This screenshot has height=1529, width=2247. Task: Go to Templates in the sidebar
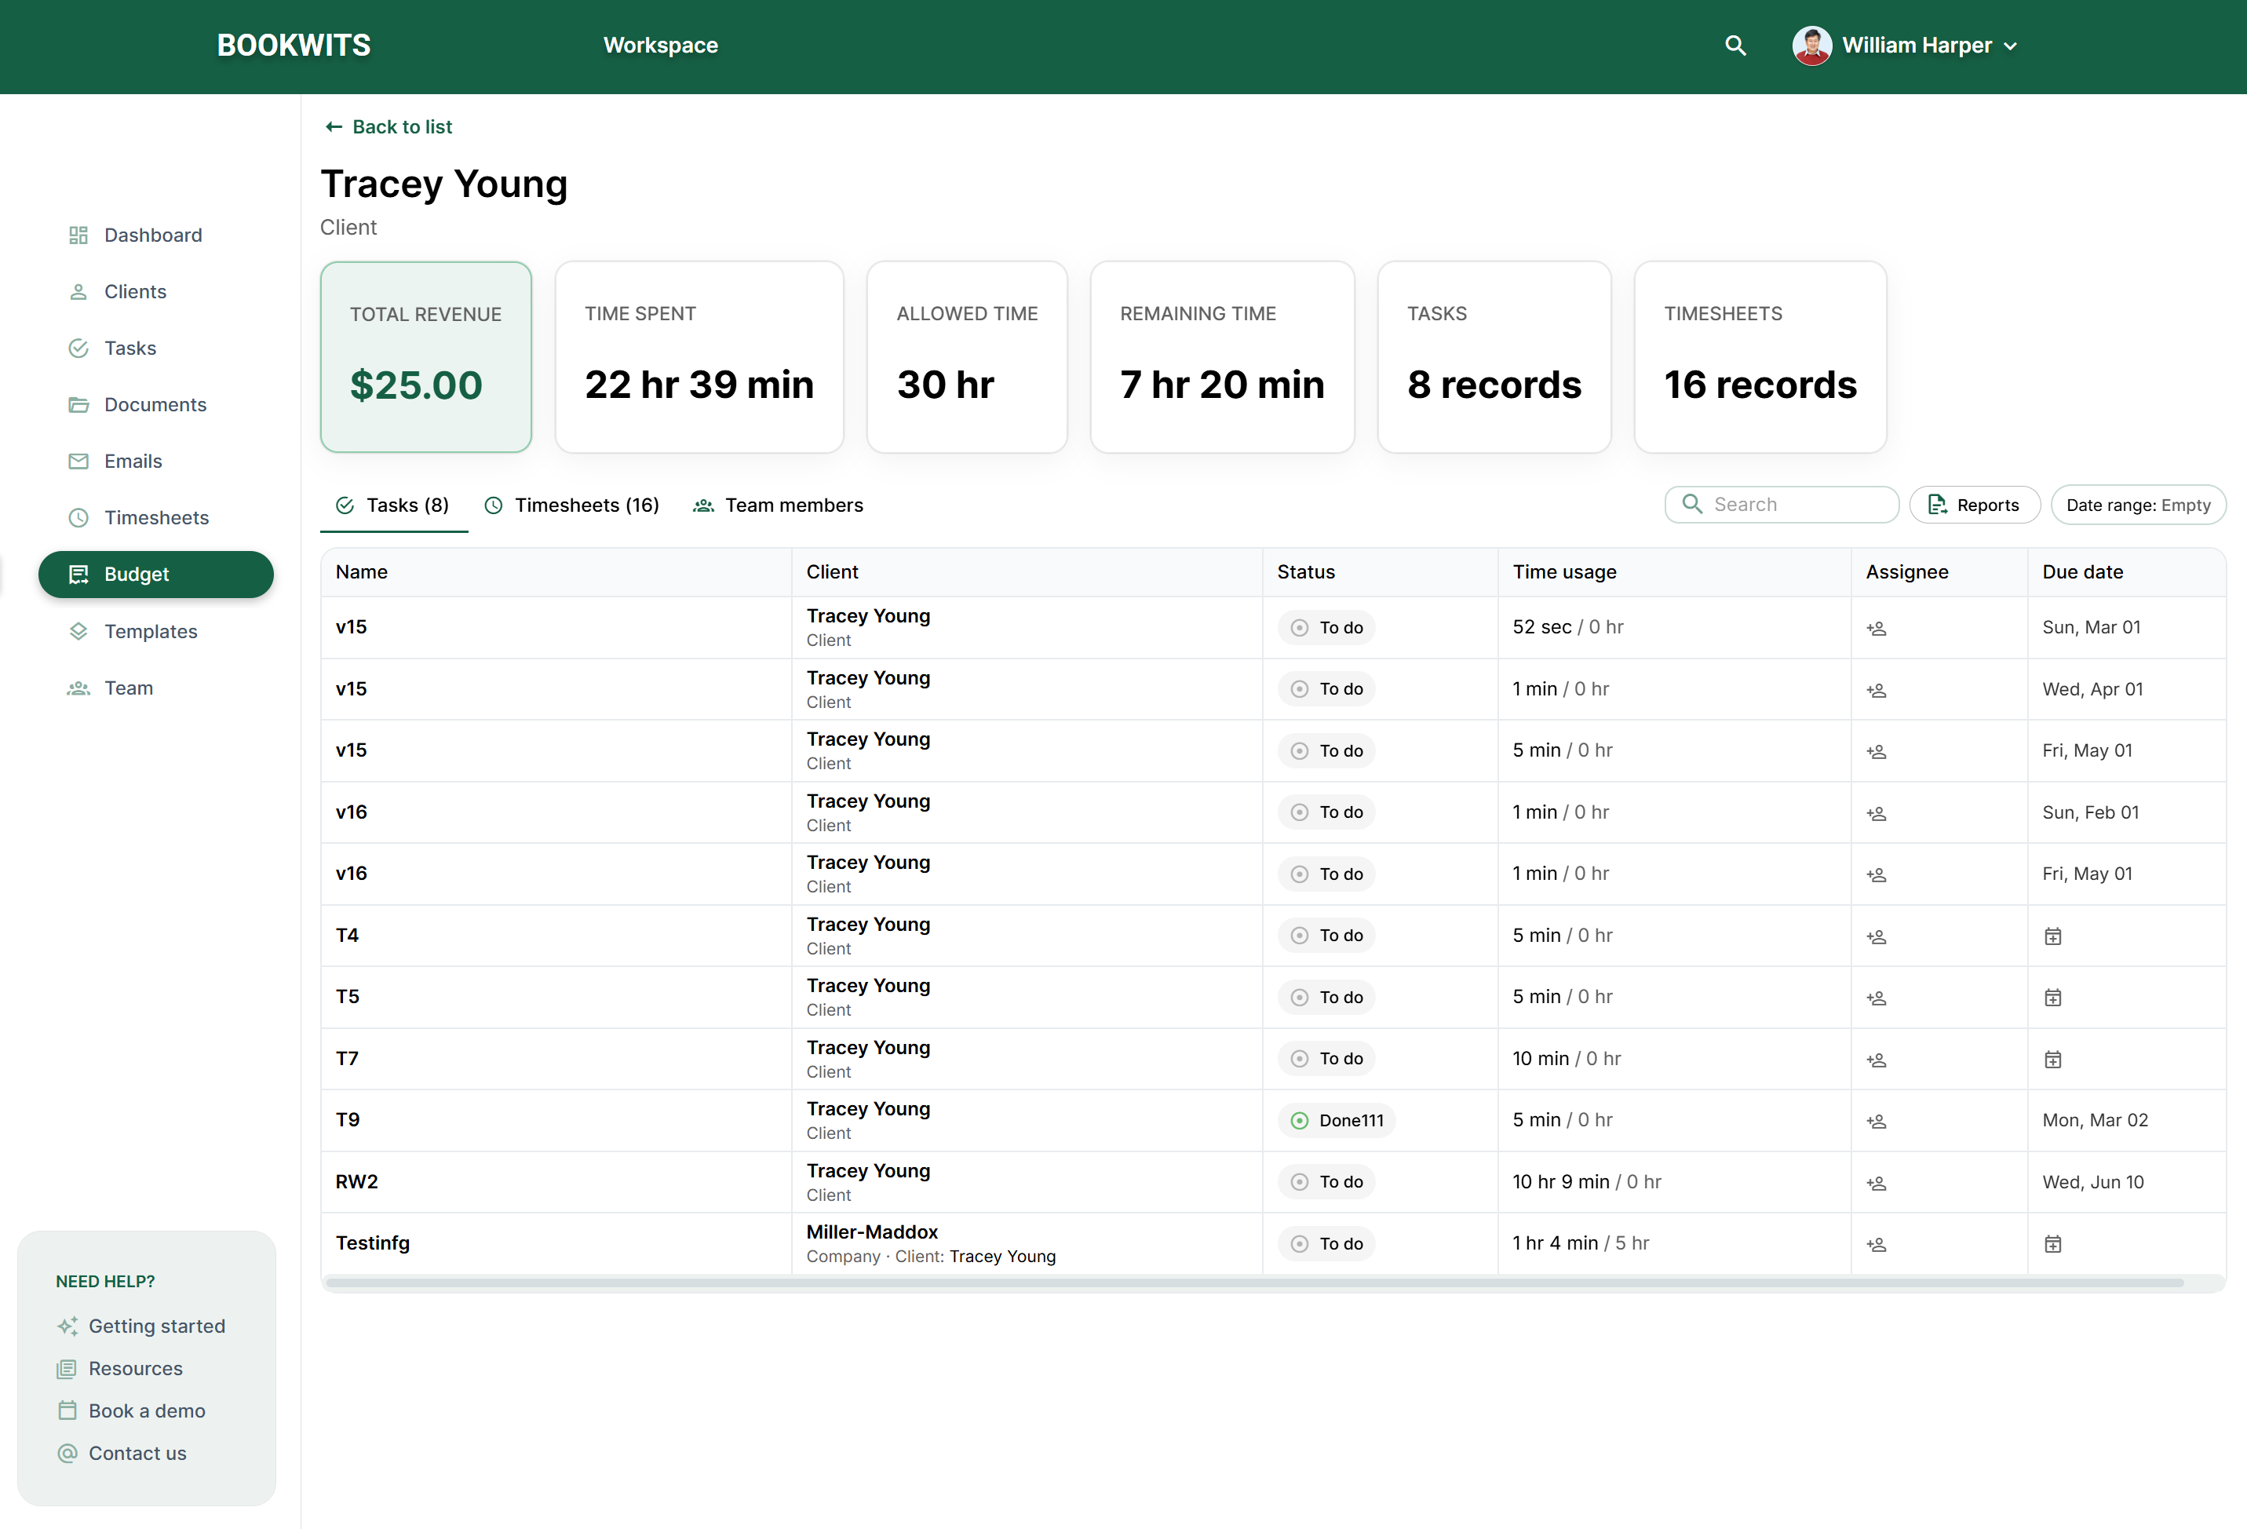pos(150,632)
